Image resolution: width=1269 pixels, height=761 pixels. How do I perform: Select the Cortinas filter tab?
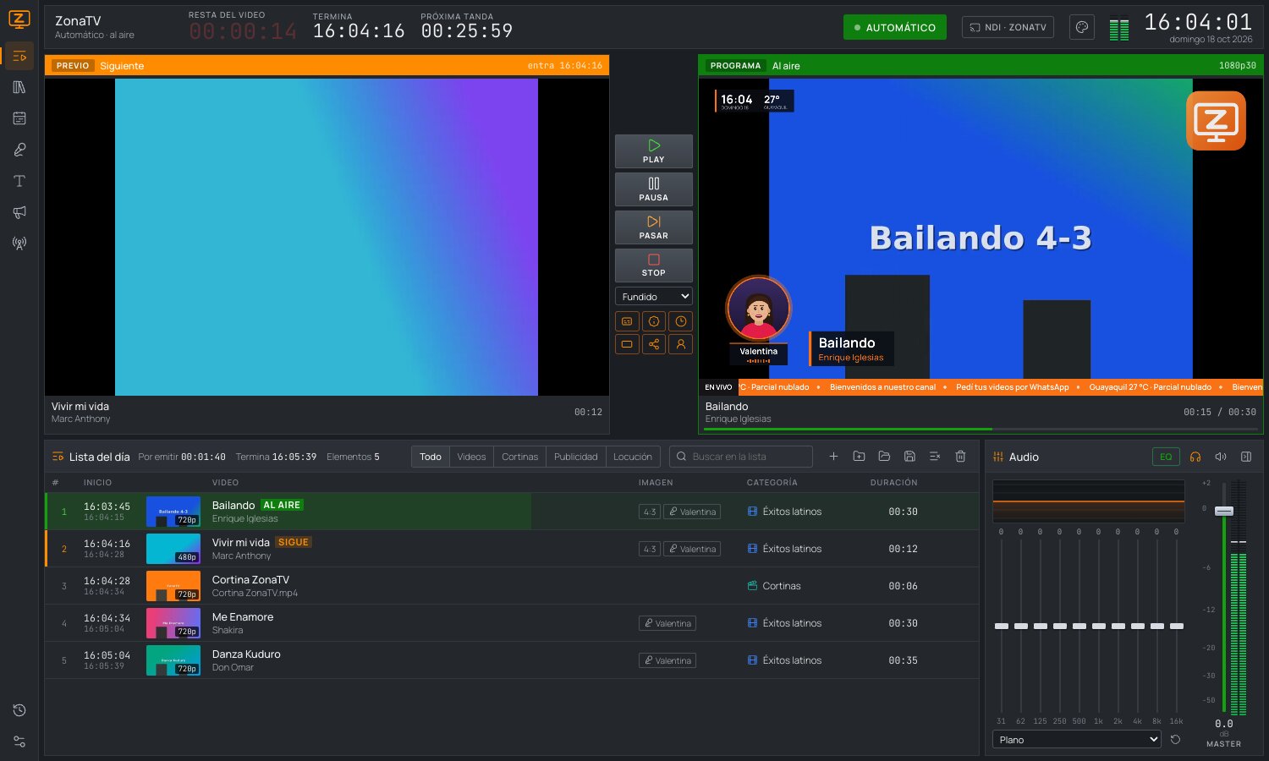[x=519, y=457]
